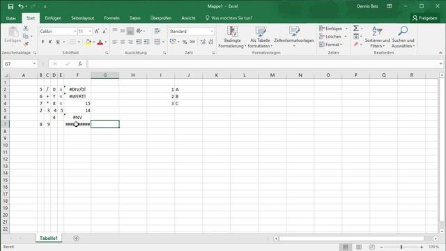This screenshot has height=251, width=446.
Task: Toggle italic formatting
Action: (x=50, y=42)
